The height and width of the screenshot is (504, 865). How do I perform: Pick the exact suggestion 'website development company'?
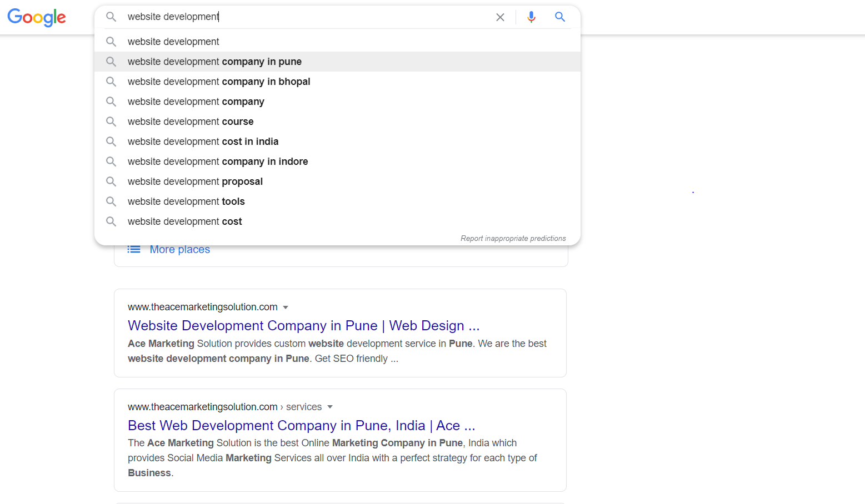pos(337,102)
